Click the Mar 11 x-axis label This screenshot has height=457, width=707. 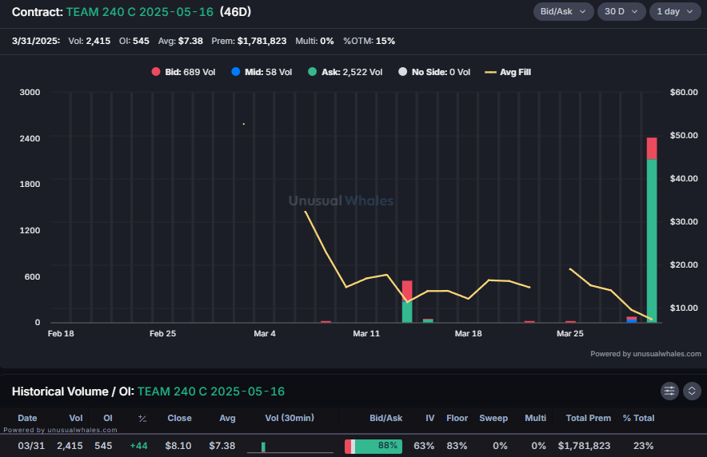pos(366,334)
